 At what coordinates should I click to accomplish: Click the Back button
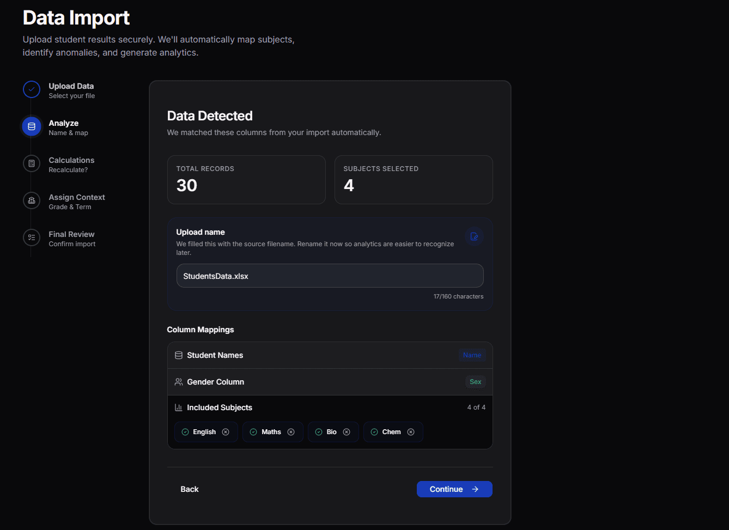point(190,489)
